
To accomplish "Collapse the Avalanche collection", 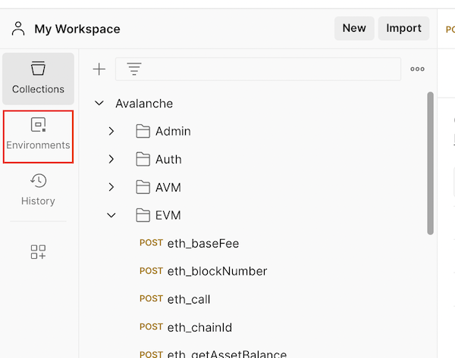I will coord(99,104).
